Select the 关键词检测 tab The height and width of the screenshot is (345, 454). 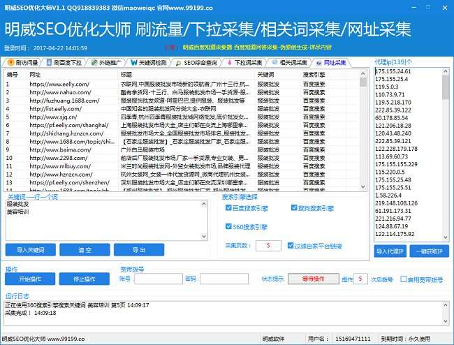pyautogui.click(x=149, y=63)
